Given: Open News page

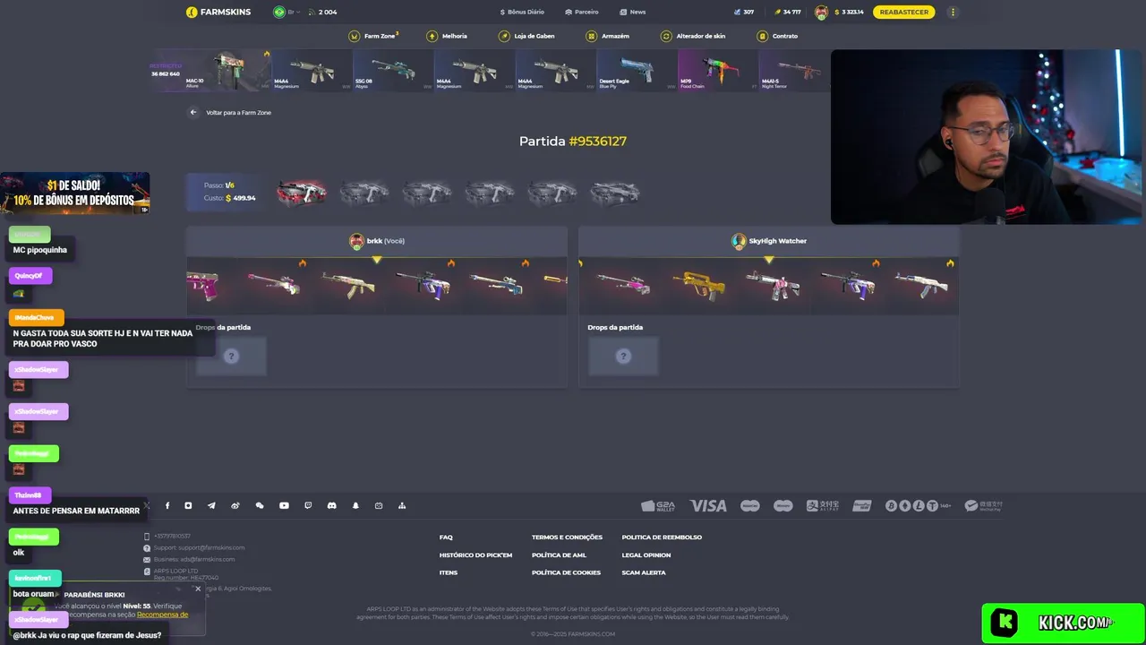Looking at the screenshot, I should (633, 12).
